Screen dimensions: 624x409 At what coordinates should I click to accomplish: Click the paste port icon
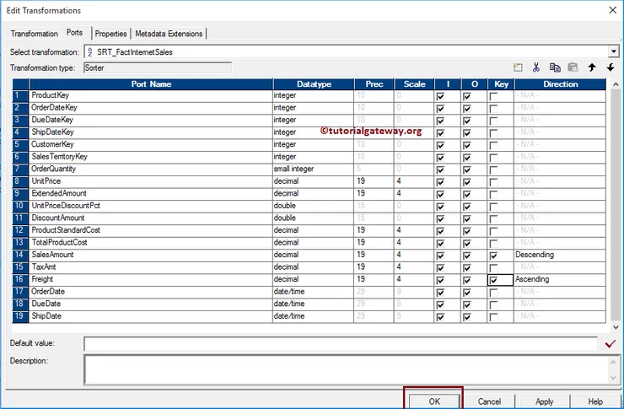pyautogui.click(x=573, y=67)
